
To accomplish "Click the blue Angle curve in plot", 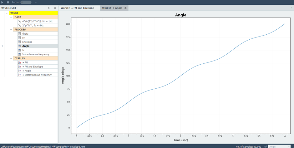I will pos(181,76).
